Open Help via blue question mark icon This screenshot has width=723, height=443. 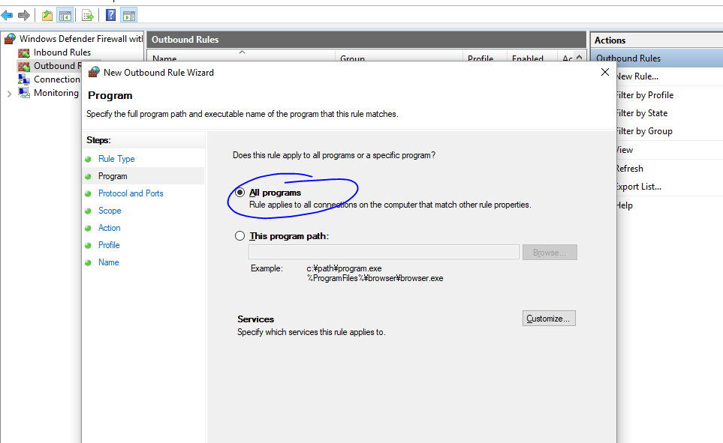pyautogui.click(x=110, y=15)
